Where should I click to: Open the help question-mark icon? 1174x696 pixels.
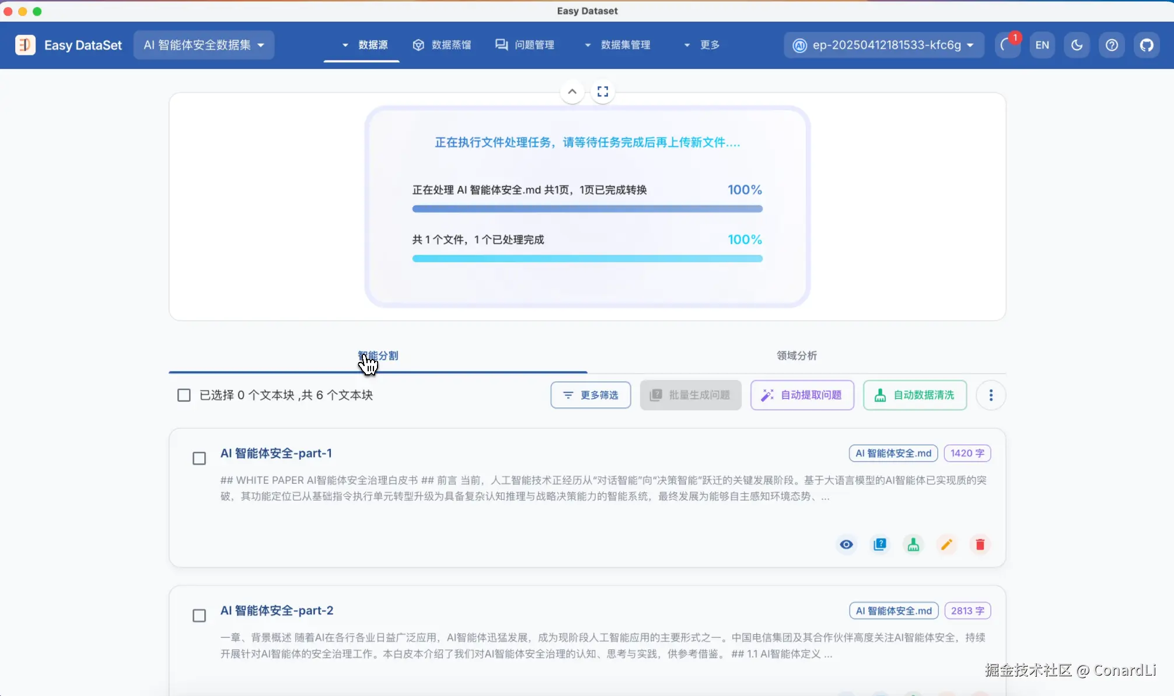click(1112, 45)
